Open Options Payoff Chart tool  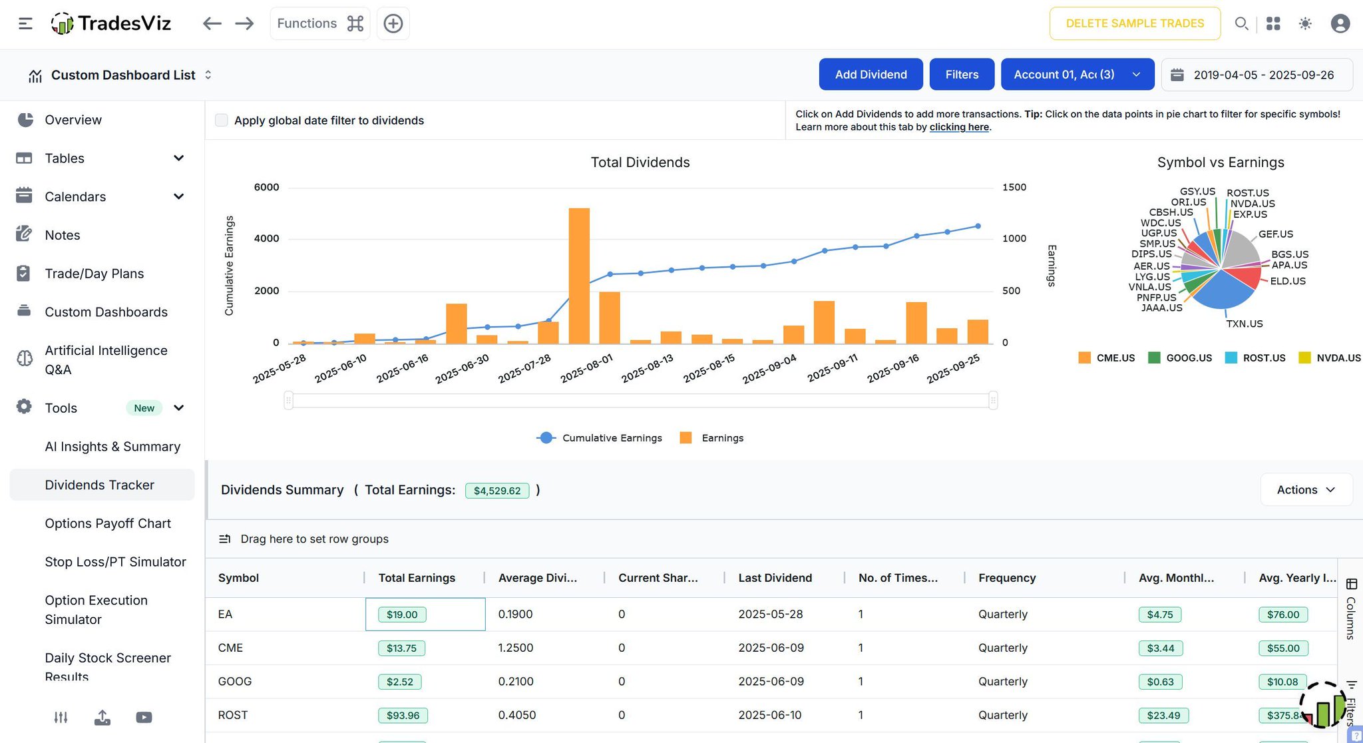coord(108,524)
